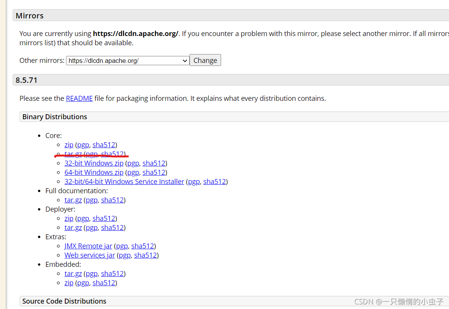Open pgp for JMX Remote jar
Image resolution: width=449 pixels, height=309 pixels.
(x=122, y=246)
